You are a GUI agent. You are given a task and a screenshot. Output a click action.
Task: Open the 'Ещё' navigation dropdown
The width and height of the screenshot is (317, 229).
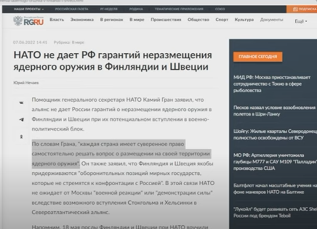301,21
